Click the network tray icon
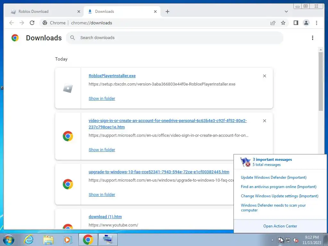This screenshot has width=328, height=246. [288, 240]
